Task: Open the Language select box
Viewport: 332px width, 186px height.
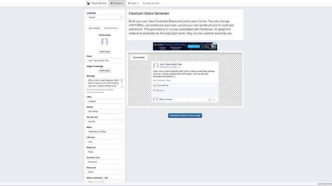Action: 104,17
